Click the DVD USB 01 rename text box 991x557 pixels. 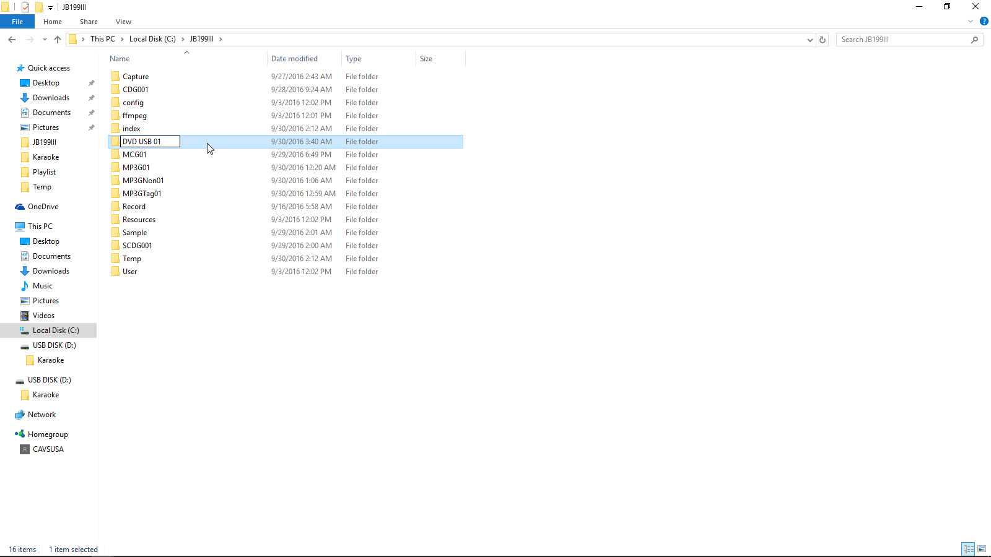[150, 142]
